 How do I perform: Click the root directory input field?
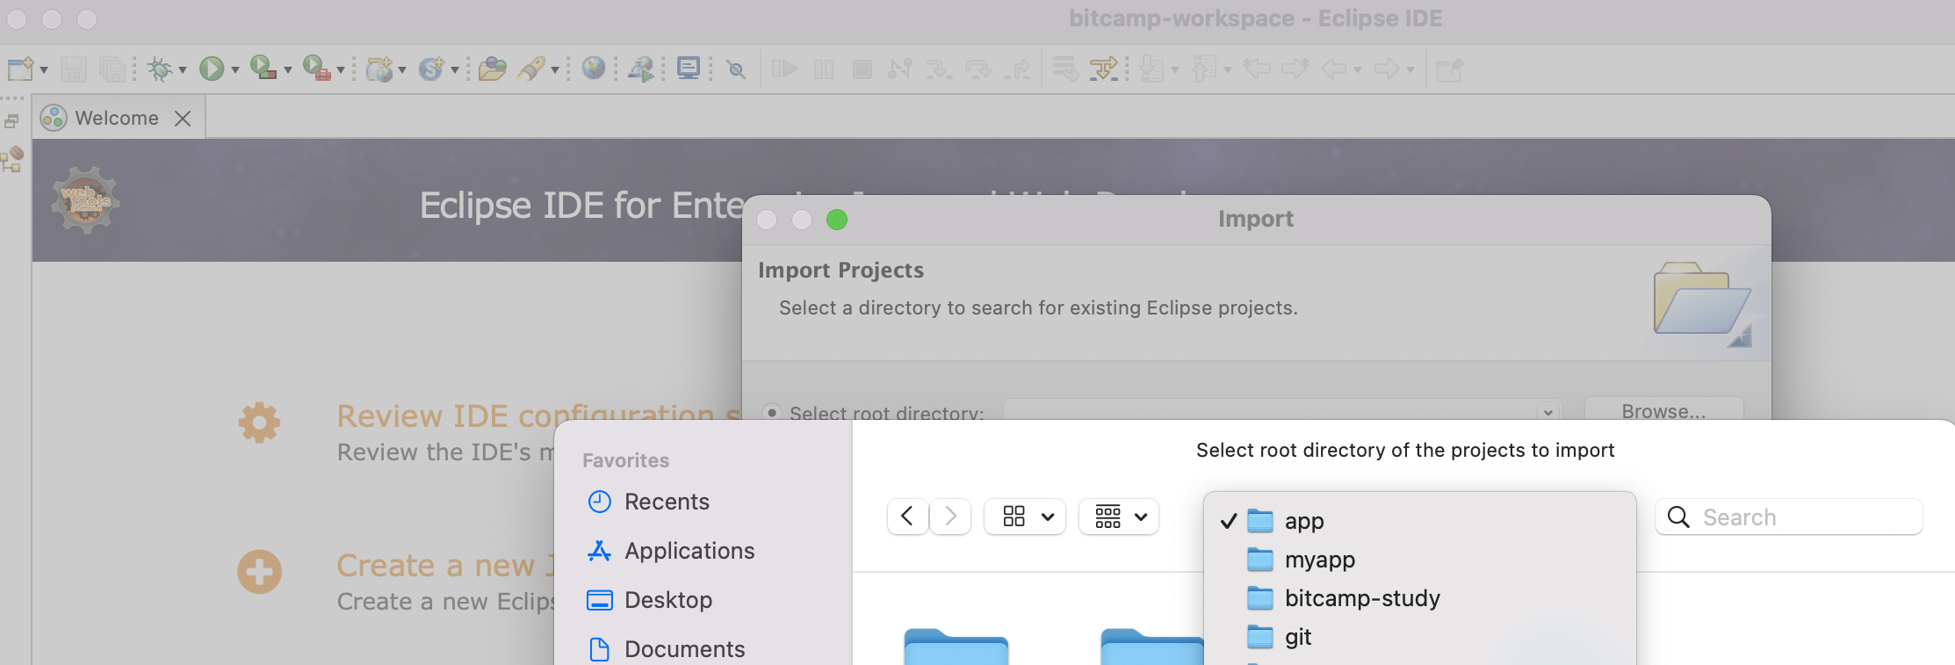[1282, 411]
